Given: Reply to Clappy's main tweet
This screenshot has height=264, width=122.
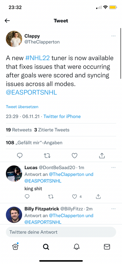Looking at the screenshot, I should [20, 156].
